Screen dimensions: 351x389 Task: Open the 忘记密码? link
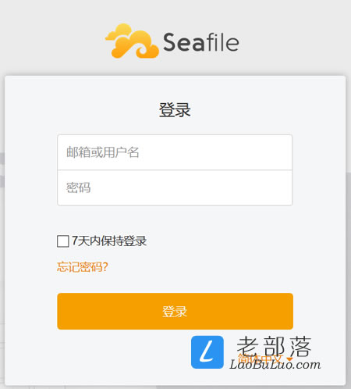83,266
